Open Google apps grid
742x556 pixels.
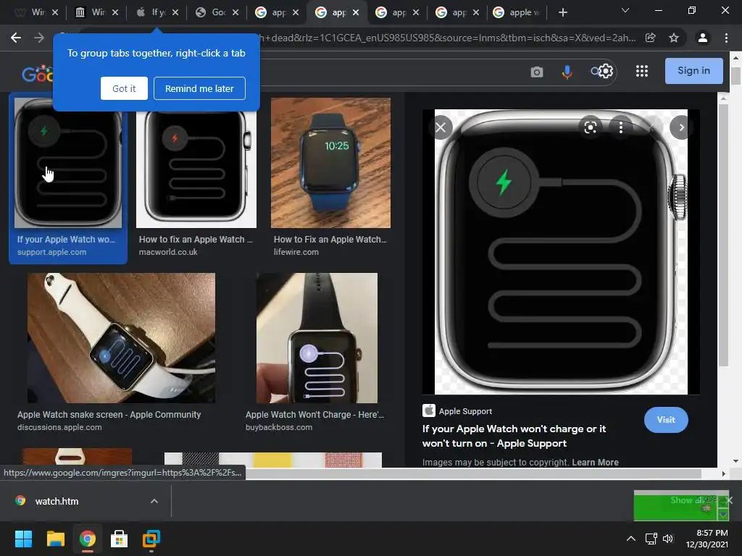[642, 71]
